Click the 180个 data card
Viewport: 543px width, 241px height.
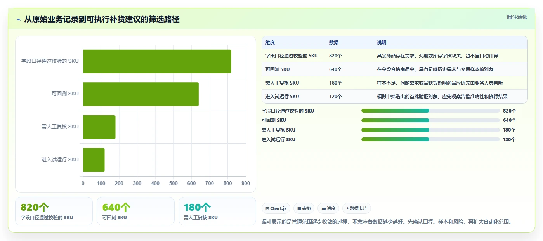coord(217,211)
